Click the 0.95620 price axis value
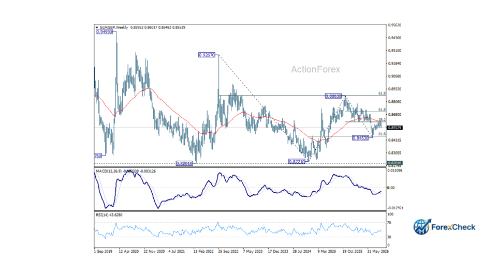The width and height of the screenshot is (497, 279). tap(394, 25)
